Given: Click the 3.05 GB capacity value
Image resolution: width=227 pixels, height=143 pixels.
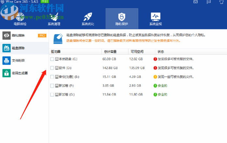Looking at the screenshot, I should tap(108, 86).
